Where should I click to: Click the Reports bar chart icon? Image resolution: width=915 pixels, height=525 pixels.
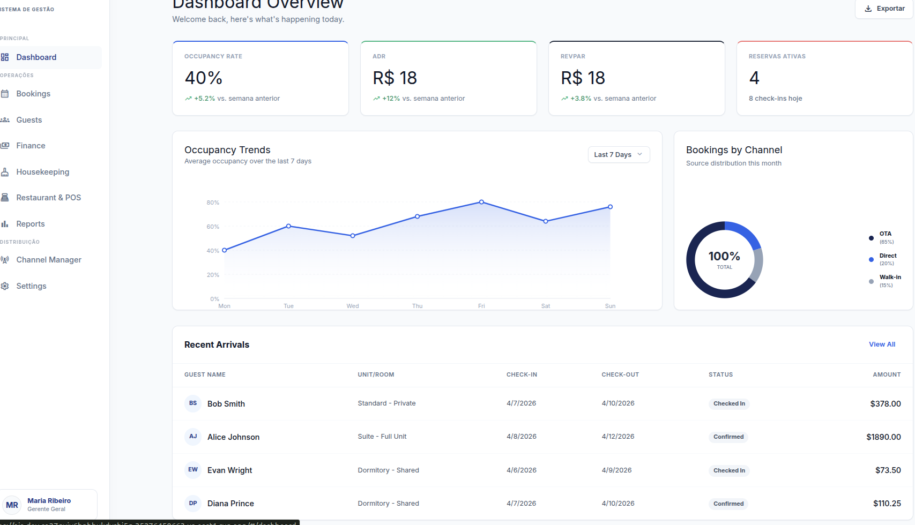coord(5,224)
